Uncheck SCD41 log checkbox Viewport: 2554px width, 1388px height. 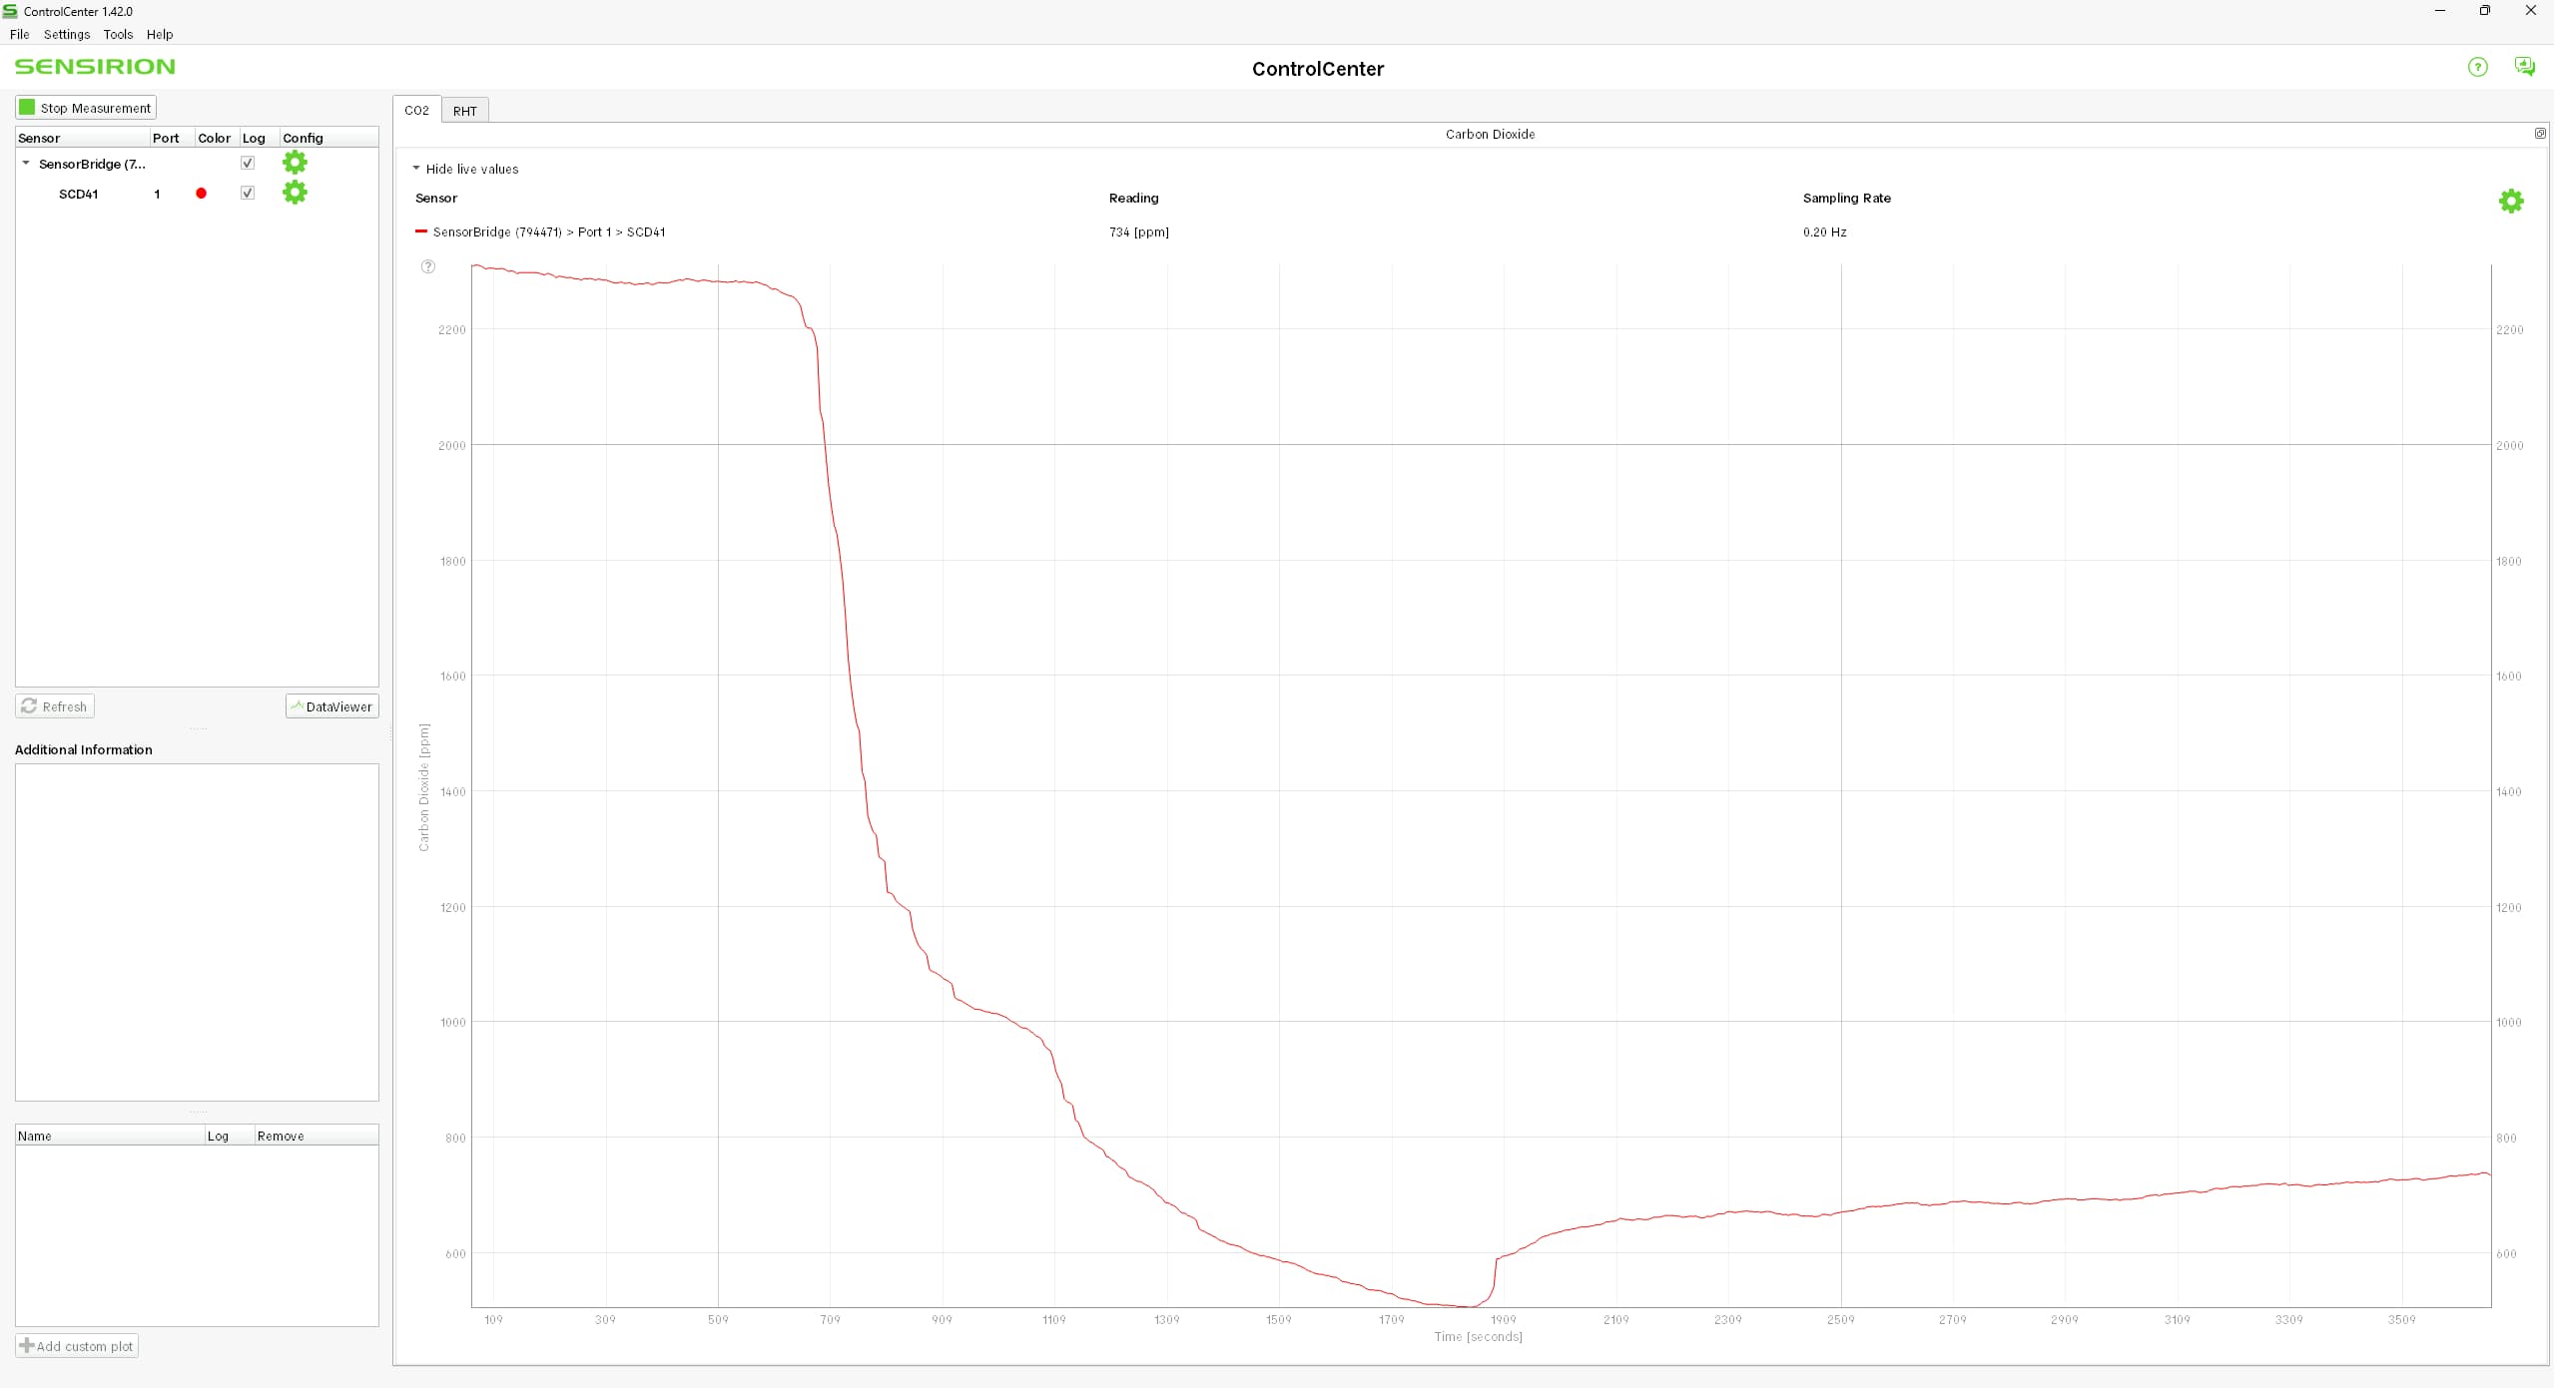[x=248, y=193]
